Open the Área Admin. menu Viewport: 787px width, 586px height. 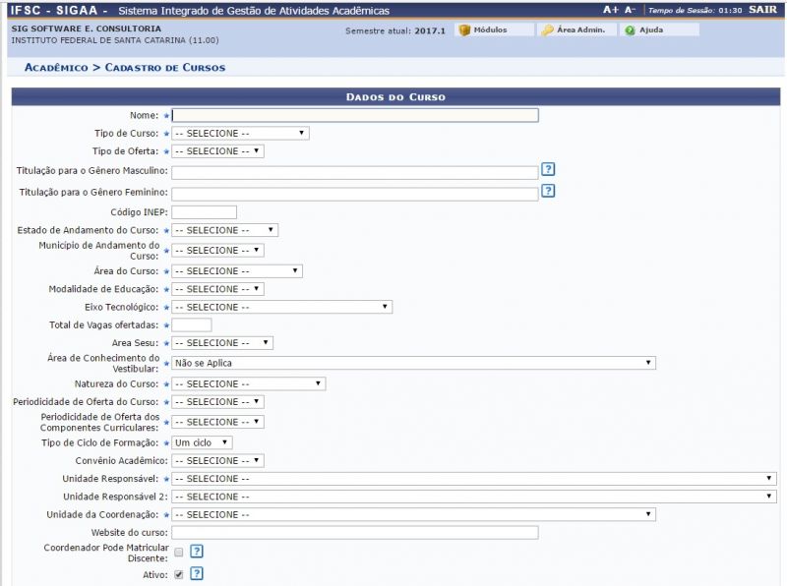coord(579,30)
